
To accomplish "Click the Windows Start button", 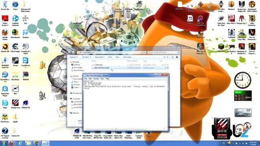I will pyautogui.click(x=4, y=143).
